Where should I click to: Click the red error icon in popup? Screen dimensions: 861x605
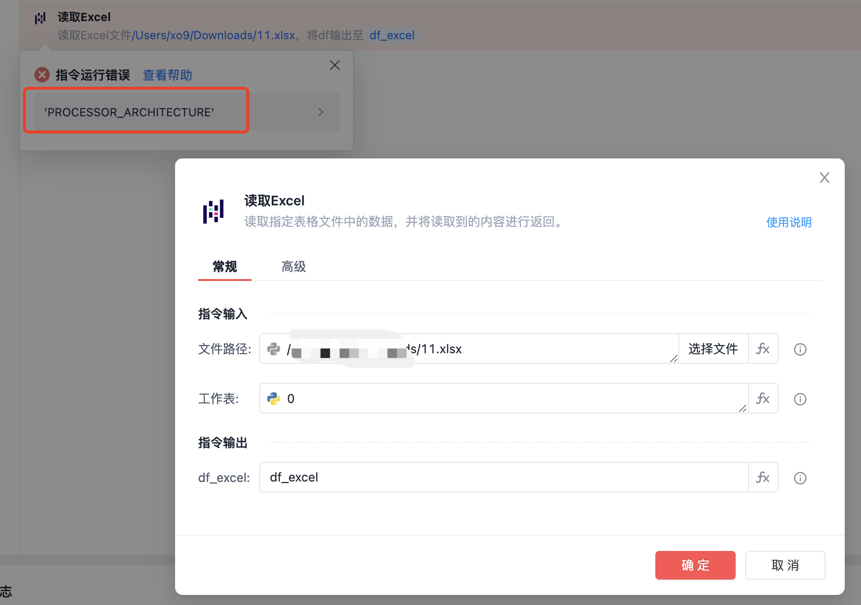tap(42, 75)
